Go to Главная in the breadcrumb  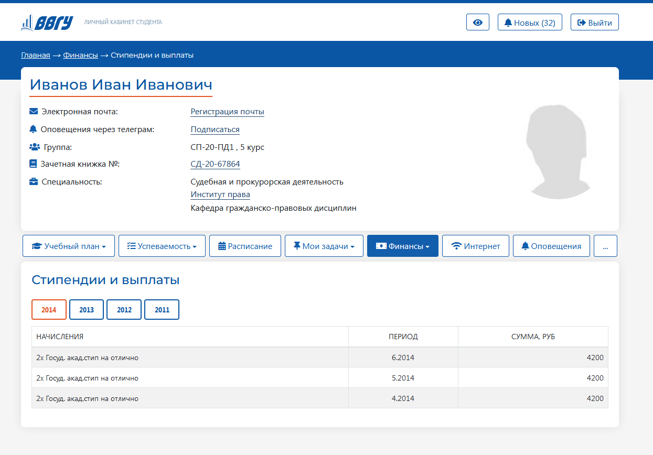(36, 55)
